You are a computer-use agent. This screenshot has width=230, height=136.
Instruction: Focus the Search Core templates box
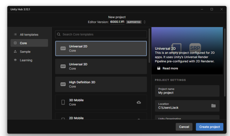[x=103, y=34]
